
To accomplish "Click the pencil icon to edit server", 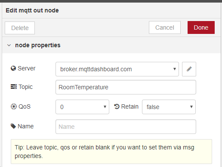I will click(189, 69).
